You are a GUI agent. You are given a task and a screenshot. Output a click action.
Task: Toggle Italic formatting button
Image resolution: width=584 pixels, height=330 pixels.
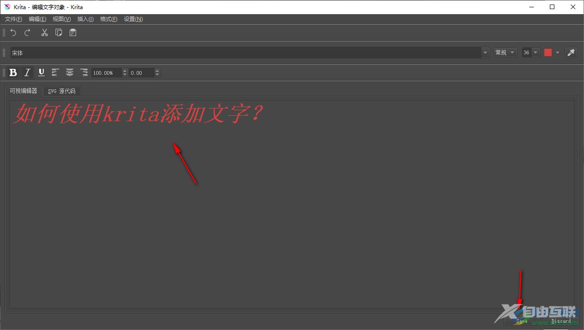(x=27, y=72)
